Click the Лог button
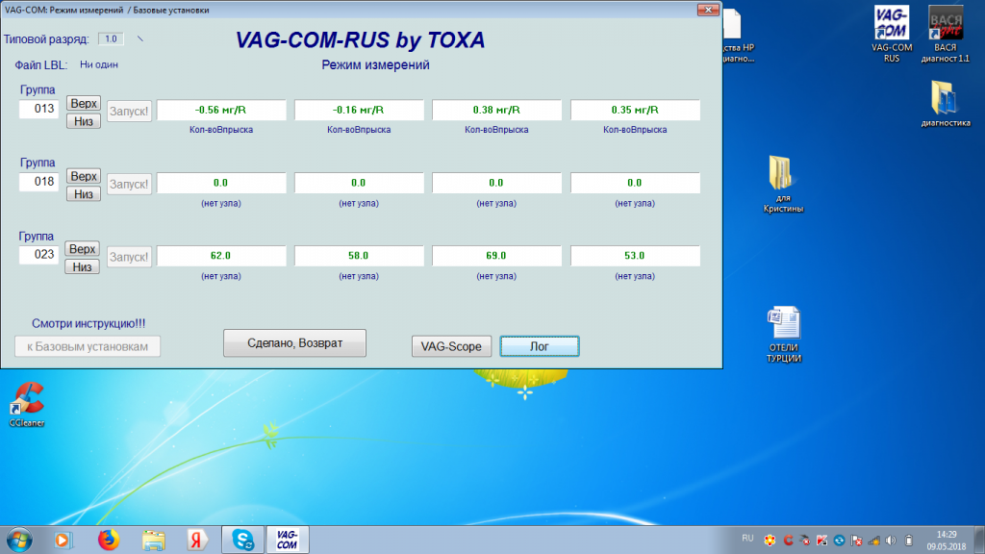985x554 pixels. (540, 346)
